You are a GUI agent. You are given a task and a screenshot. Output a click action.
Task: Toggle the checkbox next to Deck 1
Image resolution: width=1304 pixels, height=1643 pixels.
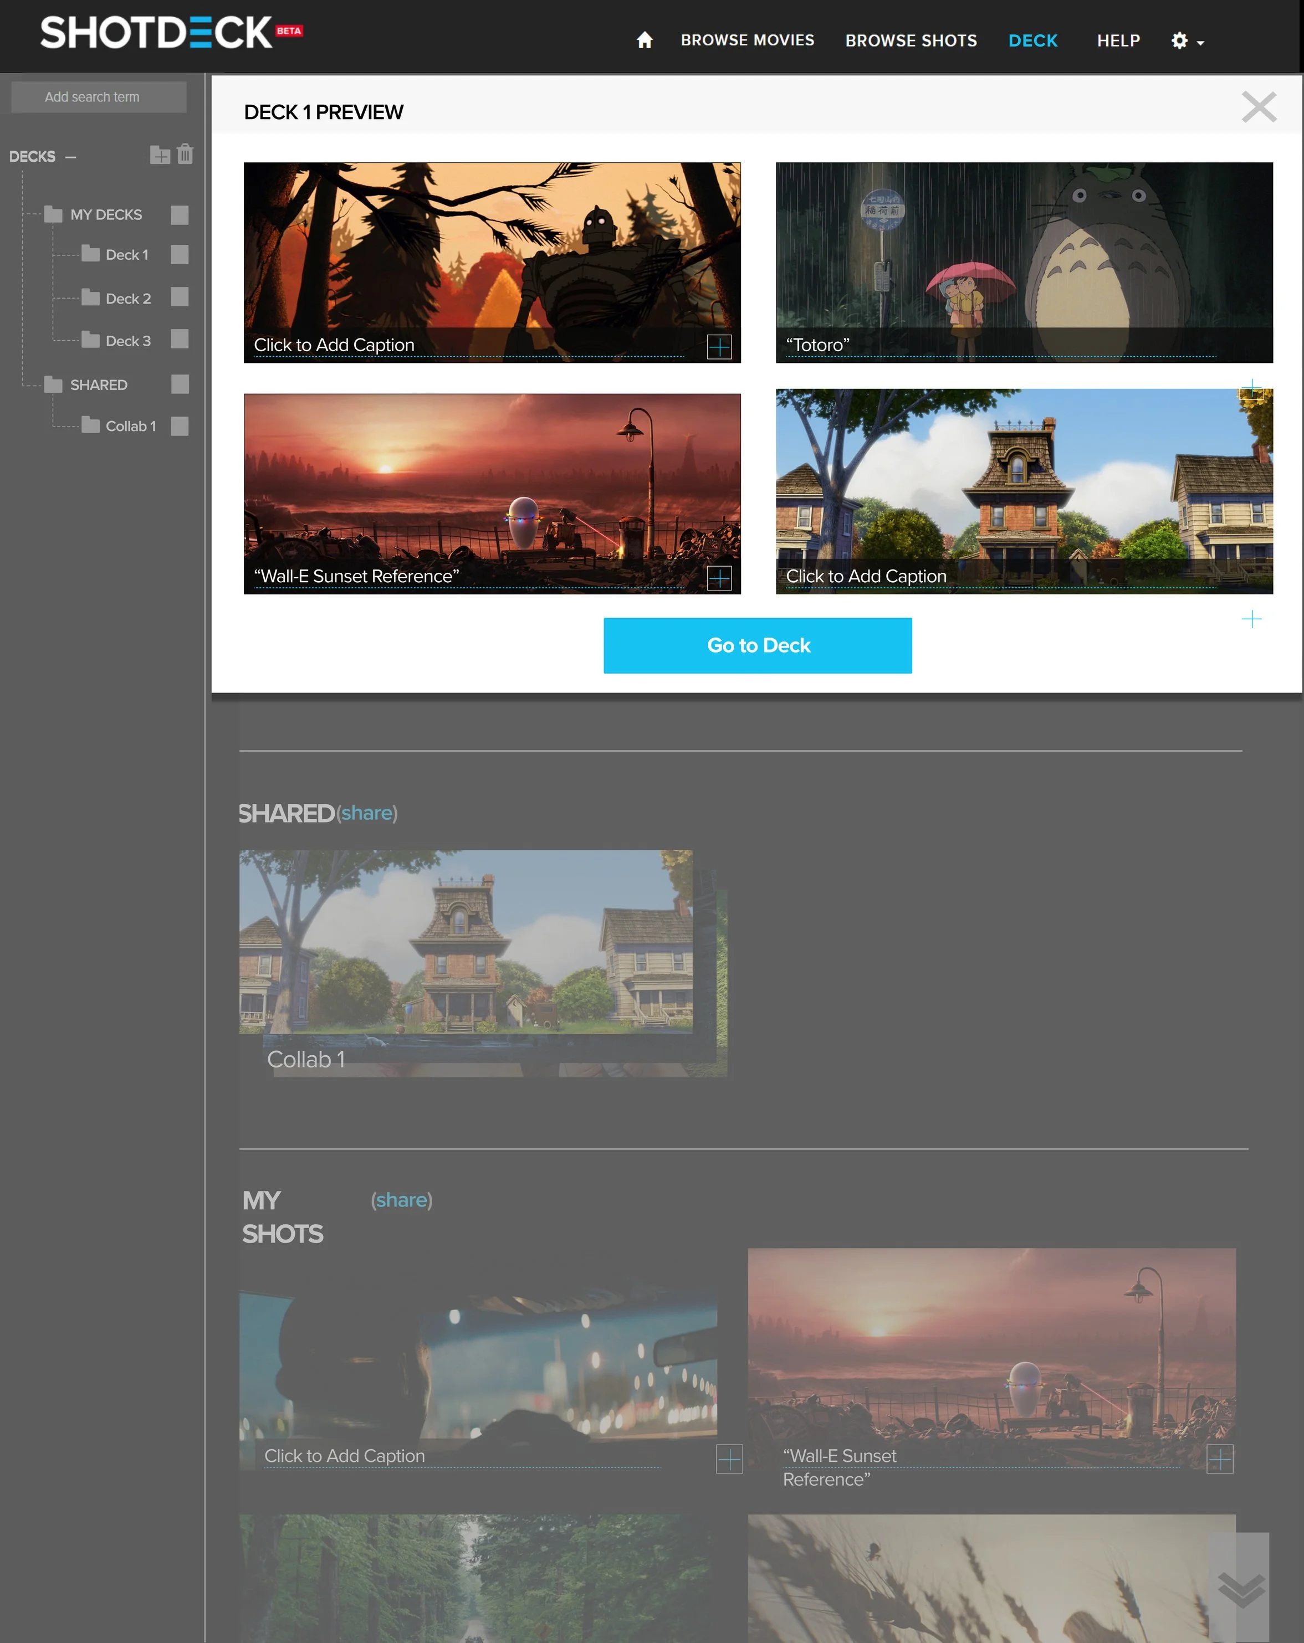coord(180,254)
